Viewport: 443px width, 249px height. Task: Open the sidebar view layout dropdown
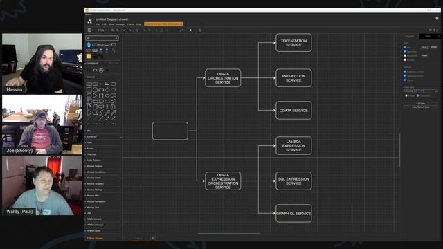90,30
